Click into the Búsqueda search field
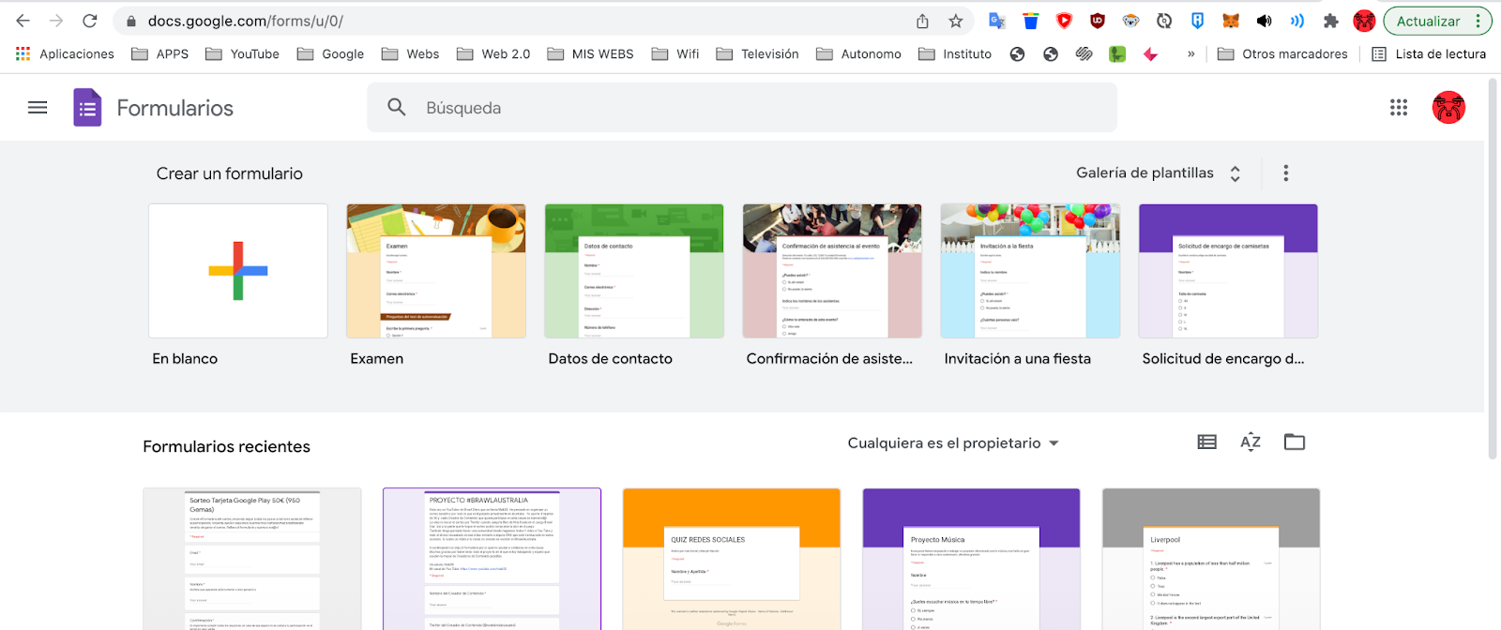Viewport: 1501px width, 630px height. click(x=741, y=108)
